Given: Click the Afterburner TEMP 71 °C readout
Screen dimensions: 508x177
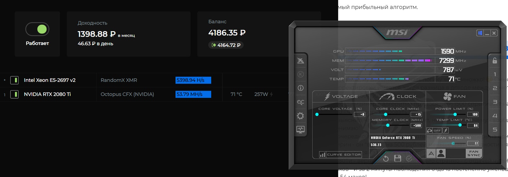Looking at the screenshot, I should (451, 79).
